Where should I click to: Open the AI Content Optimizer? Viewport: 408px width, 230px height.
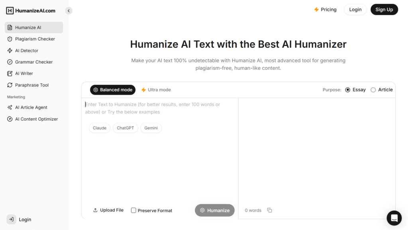click(x=36, y=119)
